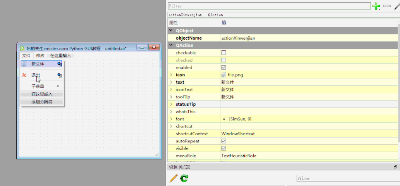This screenshot has width=400, height=186.
Task: Expand the icon property
Action: 171,75
